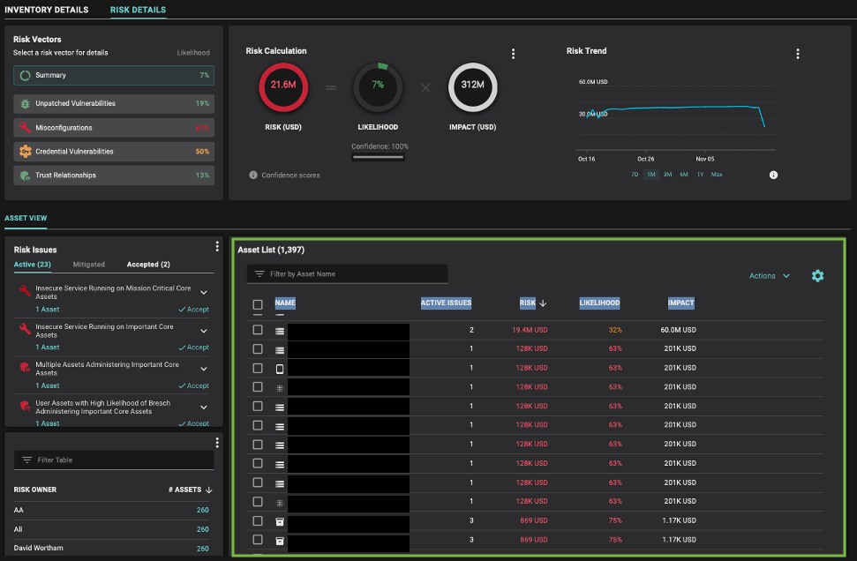Check the box on last 869 USD row
This screenshot has width=857, height=561.
258,540
